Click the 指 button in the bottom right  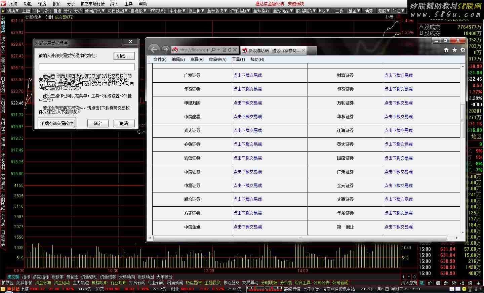(462, 283)
